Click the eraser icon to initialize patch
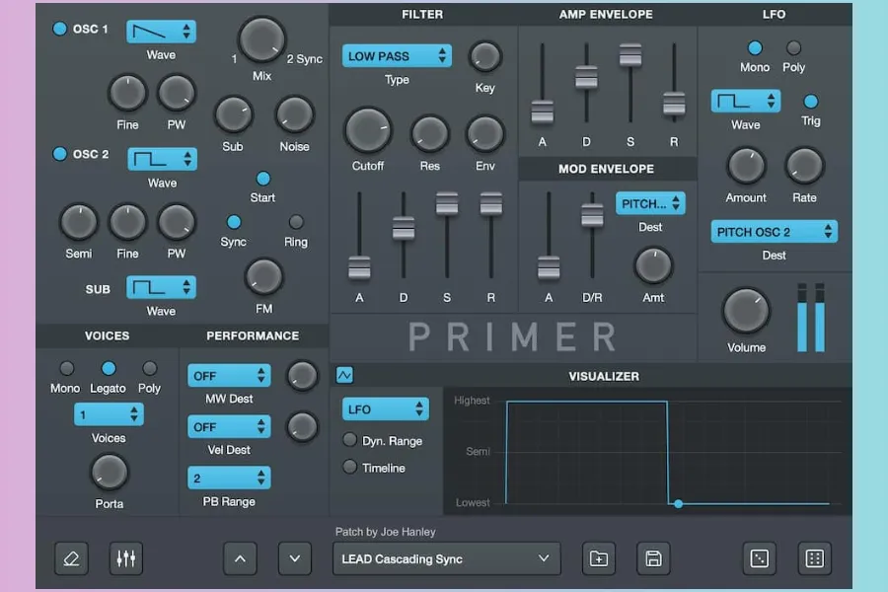 (70, 558)
